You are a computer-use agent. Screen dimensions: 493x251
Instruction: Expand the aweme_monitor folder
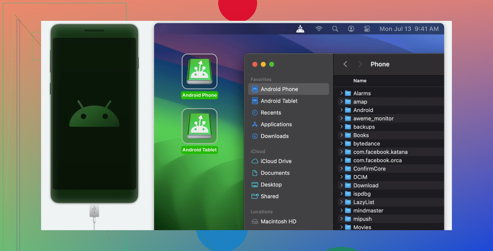point(342,118)
